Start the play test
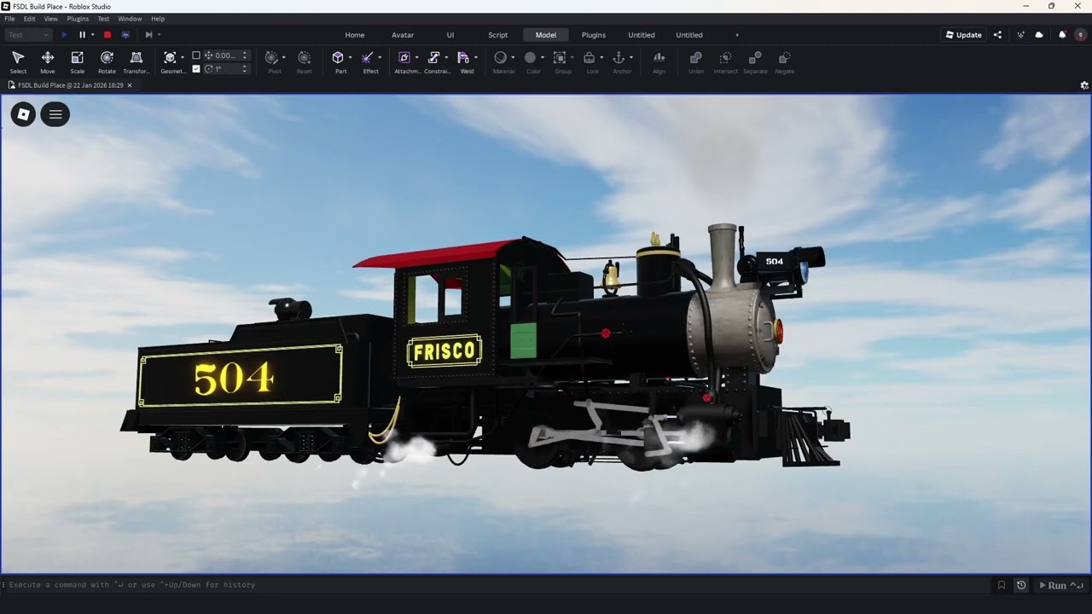Image resolution: width=1092 pixels, height=614 pixels. click(64, 35)
